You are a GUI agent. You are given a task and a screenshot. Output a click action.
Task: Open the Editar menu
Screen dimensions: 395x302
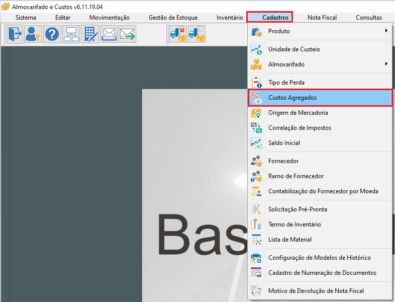(63, 18)
